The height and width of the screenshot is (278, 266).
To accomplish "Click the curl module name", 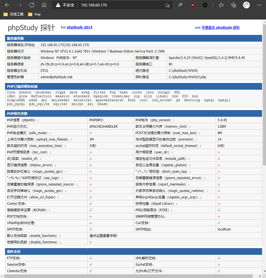I will [x=144, y=100].
